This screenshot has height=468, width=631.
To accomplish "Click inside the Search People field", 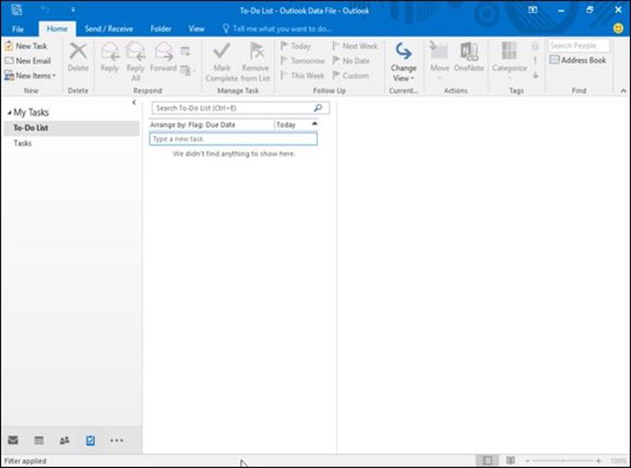I will tap(578, 45).
